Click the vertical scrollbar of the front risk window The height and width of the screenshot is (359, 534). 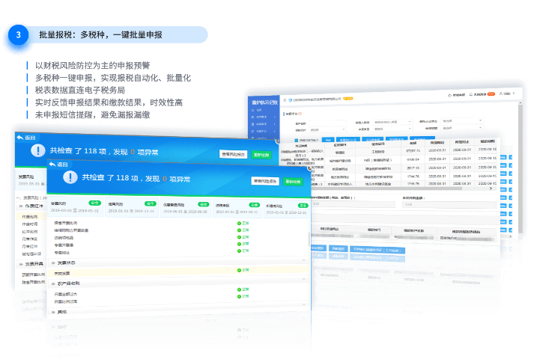pos(309,239)
